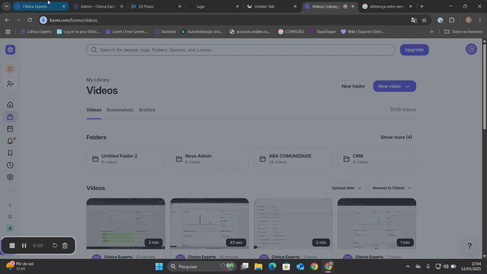The height and width of the screenshot is (274, 487).
Task: Expand the New video dropdown
Action: [x=407, y=86]
